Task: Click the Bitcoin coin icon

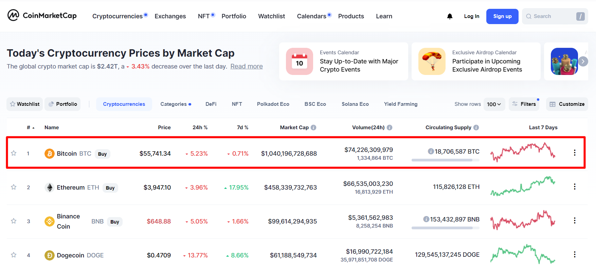Action: (50, 154)
